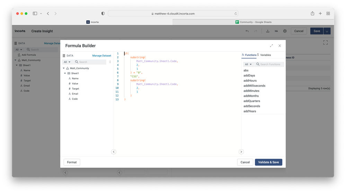Select the addMonths function from list

[251, 96]
